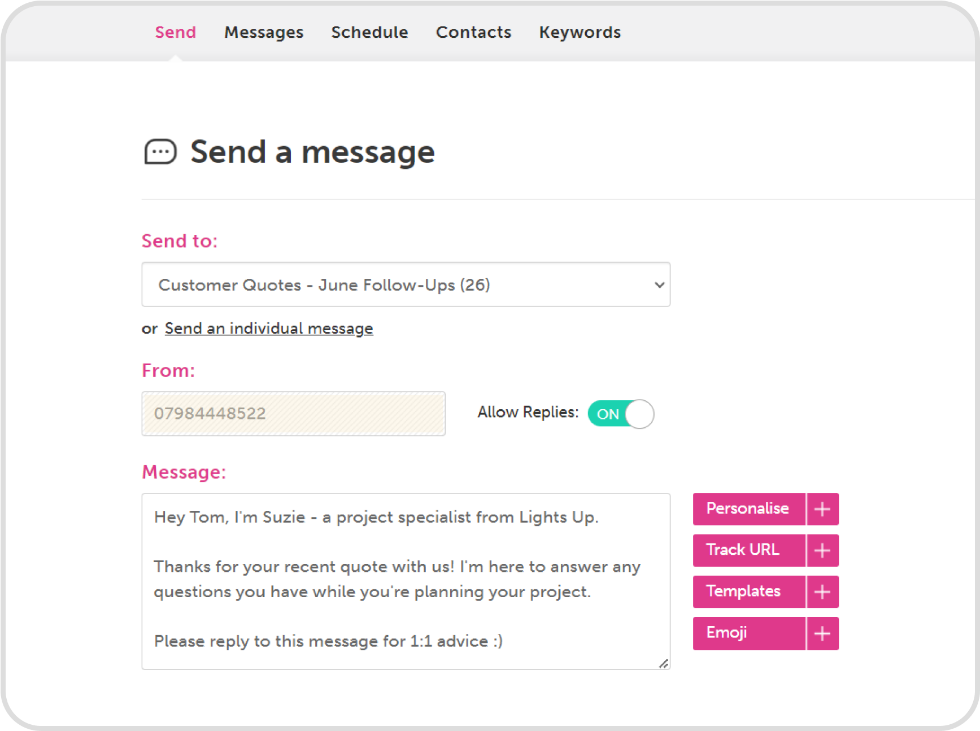The image size is (980, 731).
Task: Open the Send to recipient dropdown
Action: [405, 284]
